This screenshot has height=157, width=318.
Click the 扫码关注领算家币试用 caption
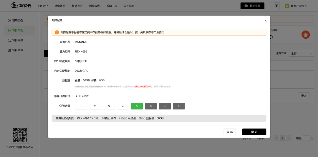20,147
